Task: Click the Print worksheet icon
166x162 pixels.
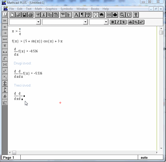Action: click(30, 15)
